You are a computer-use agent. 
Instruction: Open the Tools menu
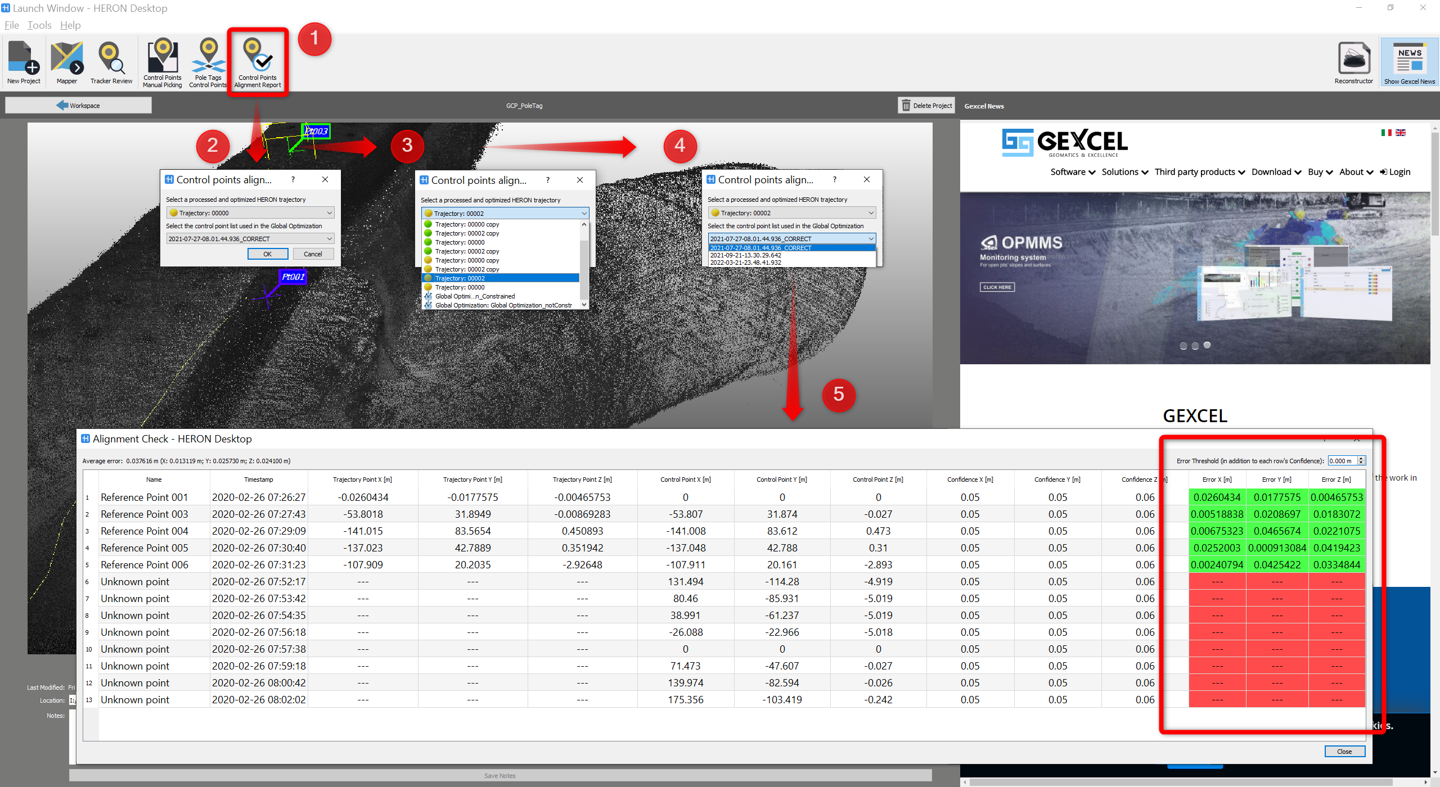click(x=39, y=25)
